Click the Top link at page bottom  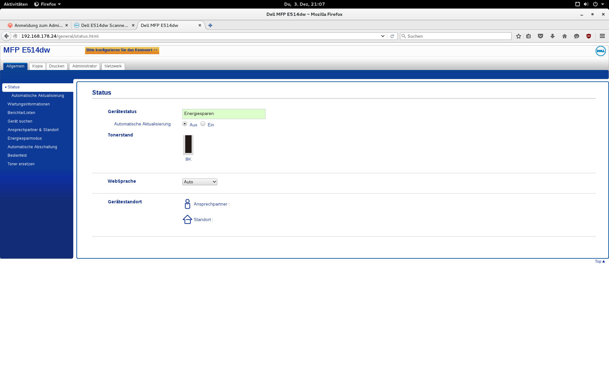coord(600,262)
